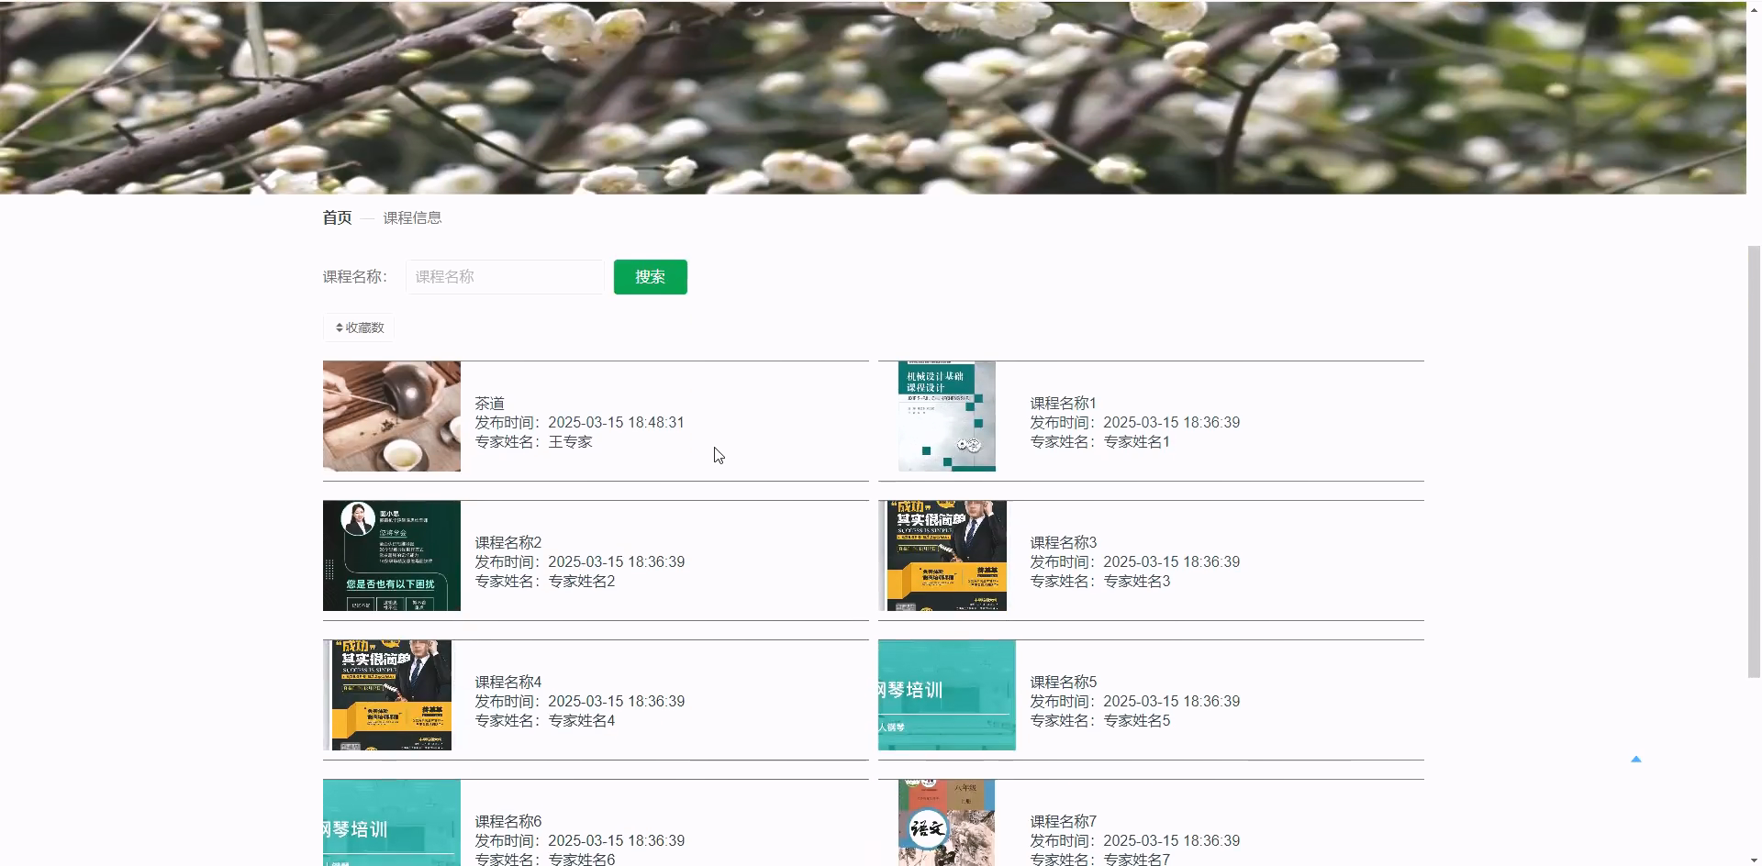
Task: Select the 课程名称4 title text
Action: pyautogui.click(x=507, y=682)
